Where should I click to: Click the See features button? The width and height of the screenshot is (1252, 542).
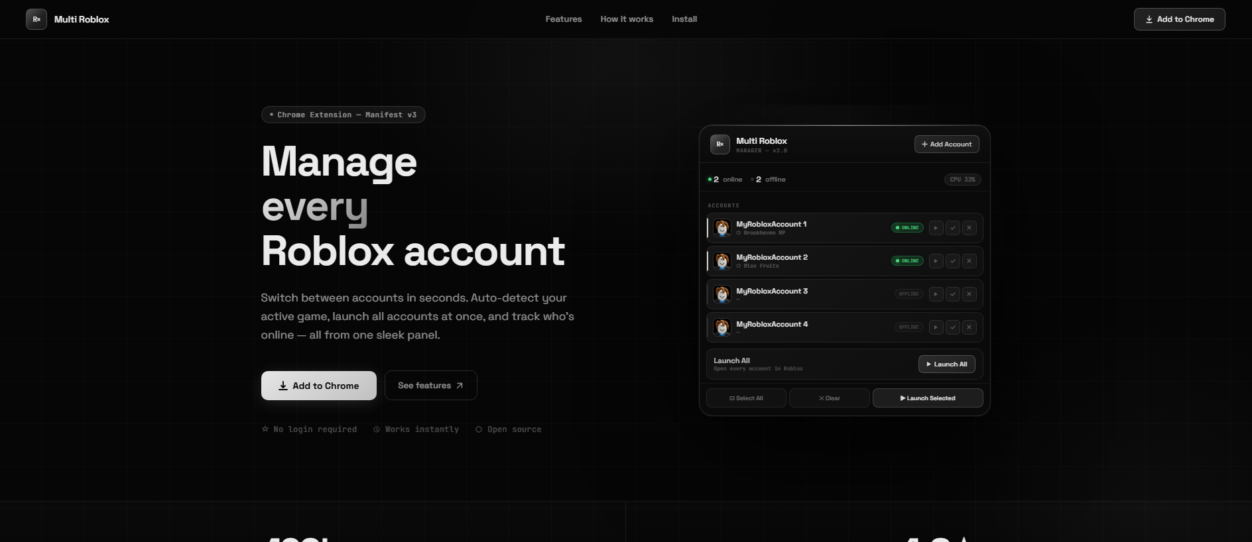431,386
